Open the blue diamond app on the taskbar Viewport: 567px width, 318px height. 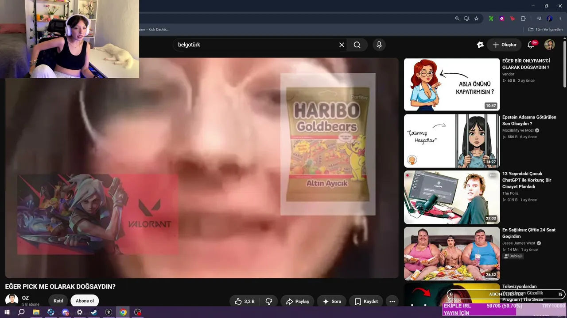click(x=51, y=312)
